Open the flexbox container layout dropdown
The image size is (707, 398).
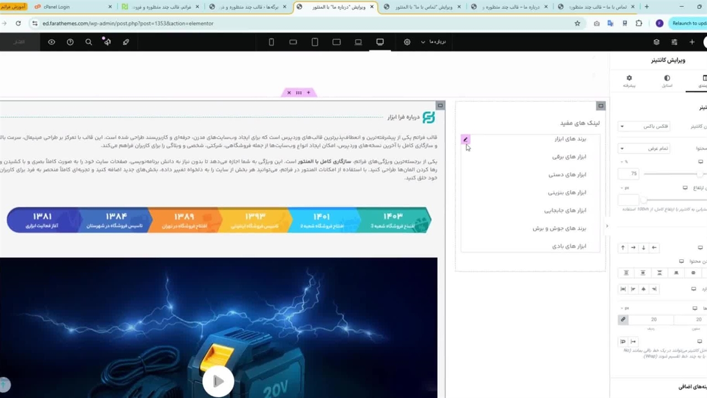[644, 126]
